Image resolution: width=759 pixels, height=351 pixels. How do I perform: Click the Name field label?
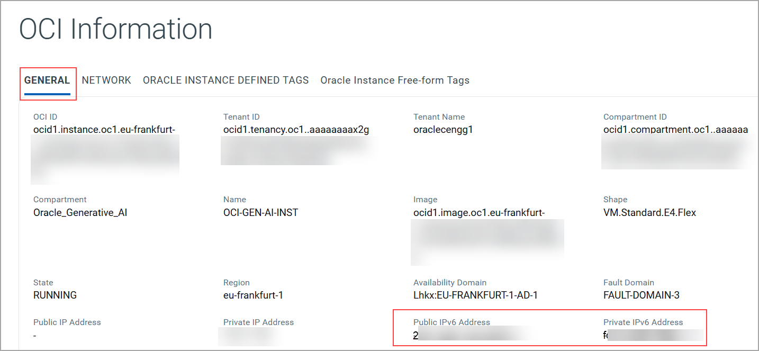click(x=234, y=200)
